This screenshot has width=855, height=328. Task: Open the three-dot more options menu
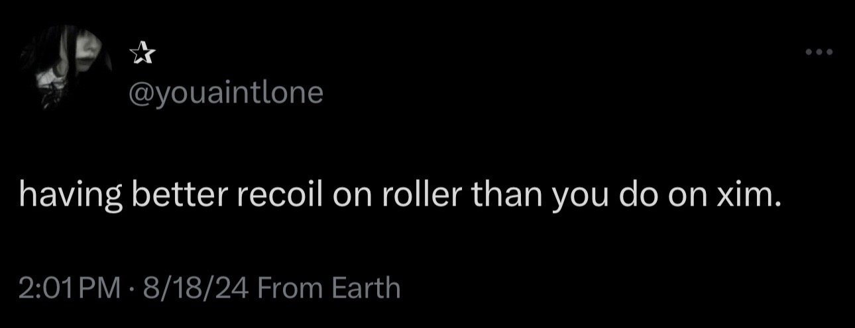(819, 52)
